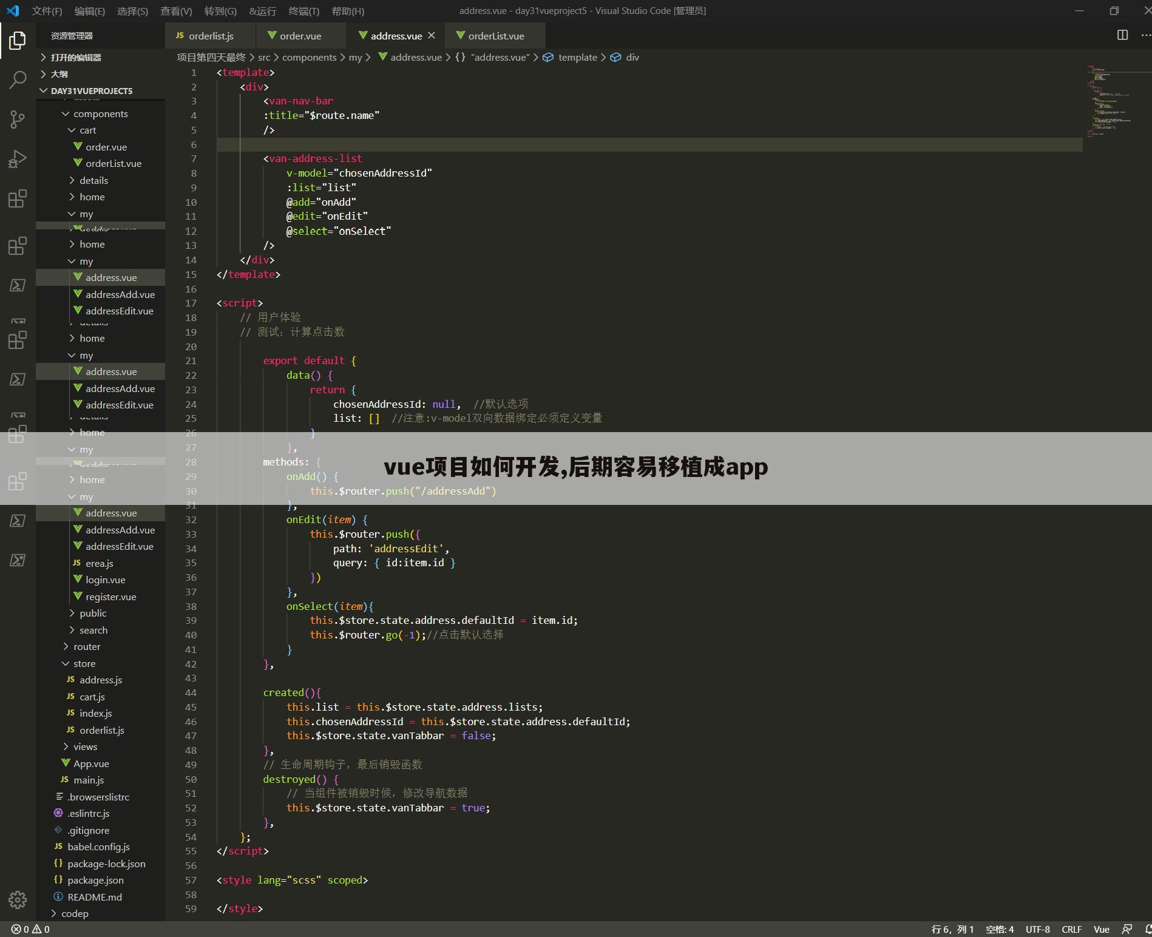Click the ESLint icon beside .eslintrc.js
1152x937 pixels.
(x=58, y=813)
